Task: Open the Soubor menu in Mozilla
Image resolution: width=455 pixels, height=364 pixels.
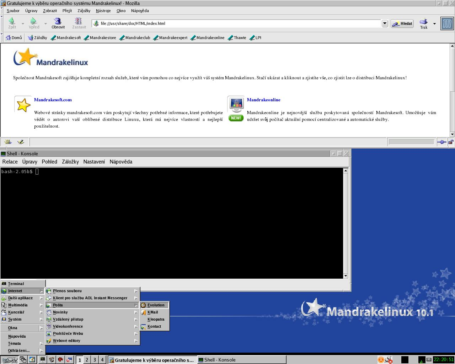Action: coord(13,11)
